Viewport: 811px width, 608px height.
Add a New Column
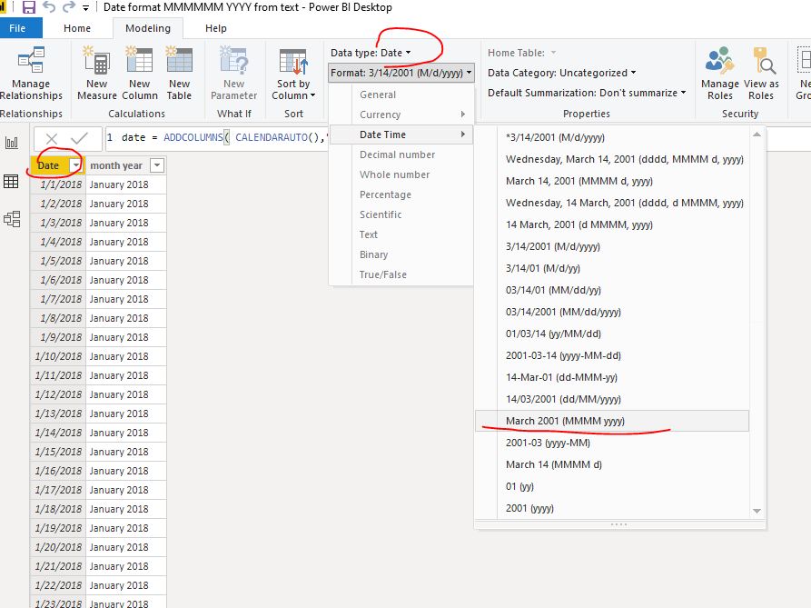[140, 73]
